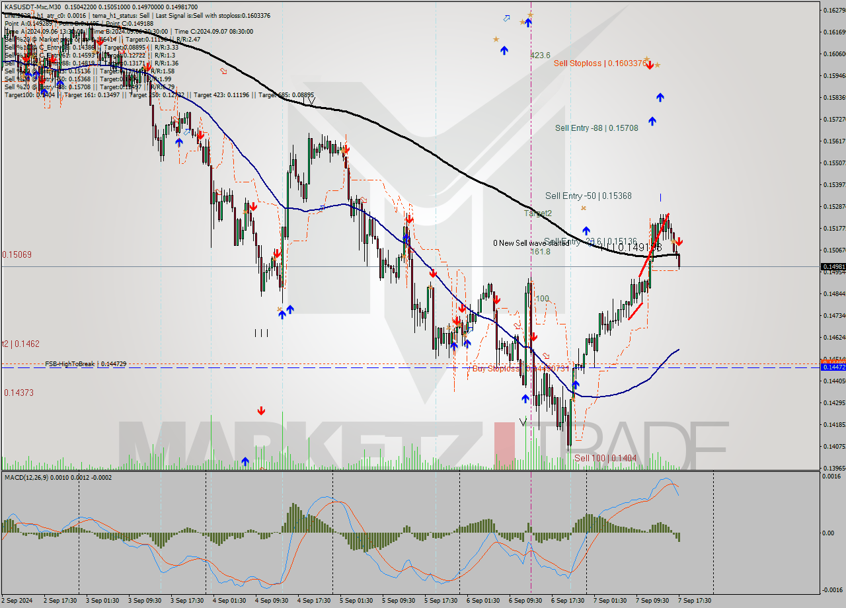Select the 423.6 Fibonacci level label
The height and width of the screenshot is (608, 846).
[540, 56]
